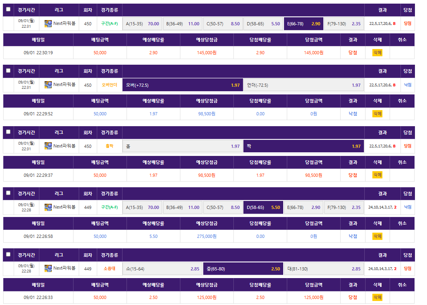Click the 125,000원 winning amount cell
Viewport: 427px width, 305px height.
coord(313,297)
